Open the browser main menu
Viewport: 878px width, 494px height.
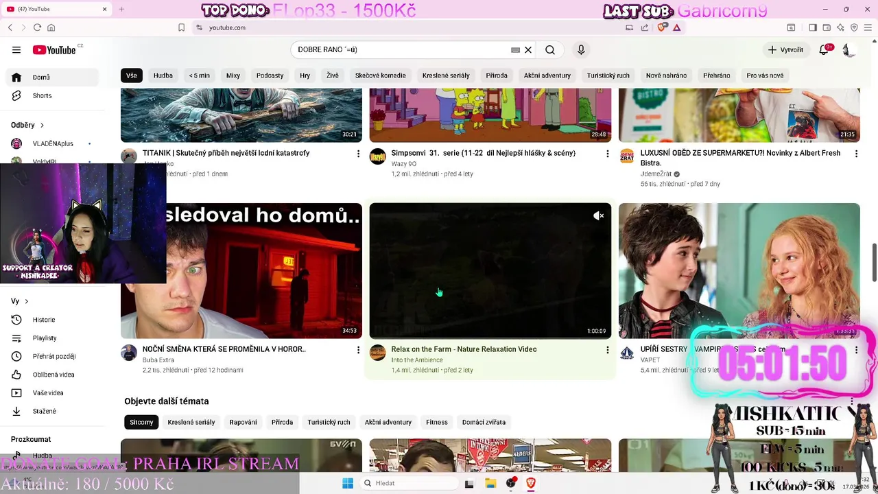click(x=868, y=27)
